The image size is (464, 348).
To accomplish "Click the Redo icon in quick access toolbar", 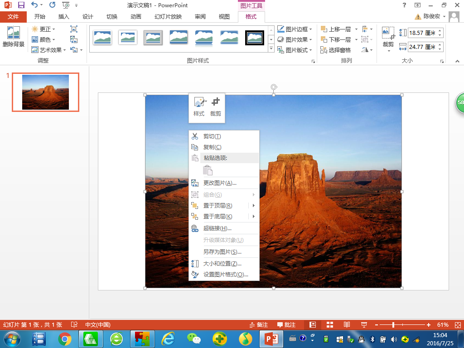I will (x=53, y=5).
